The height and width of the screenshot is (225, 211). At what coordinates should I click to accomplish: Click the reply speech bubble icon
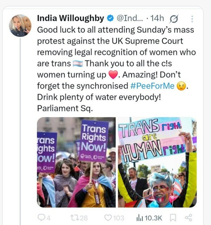(x=42, y=218)
